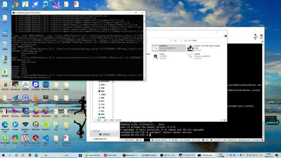
Task: Open the VLC media player desktop shortcut
Action: [x=36, y=99]
